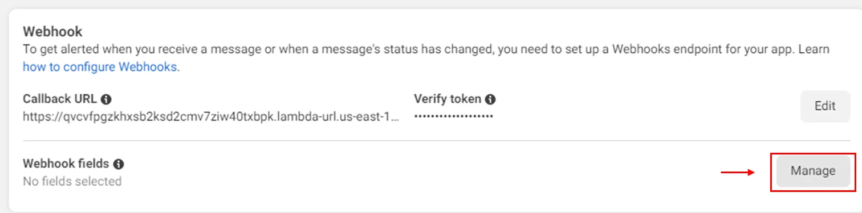The image size is (862, 213).
Task: Click the Callback URL label
Action: pos(60,99)
